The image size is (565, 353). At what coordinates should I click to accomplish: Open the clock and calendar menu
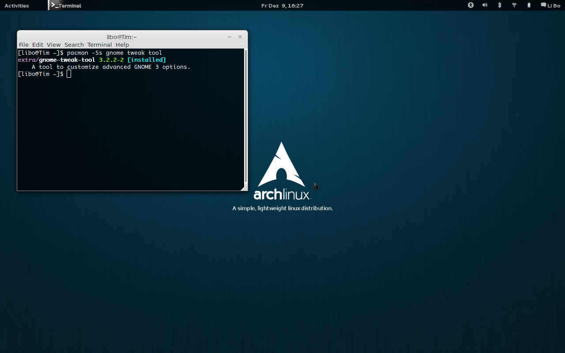(282, 6)
